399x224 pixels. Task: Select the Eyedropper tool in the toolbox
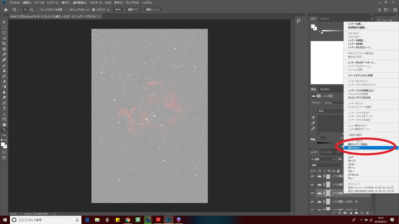[4, 54]
